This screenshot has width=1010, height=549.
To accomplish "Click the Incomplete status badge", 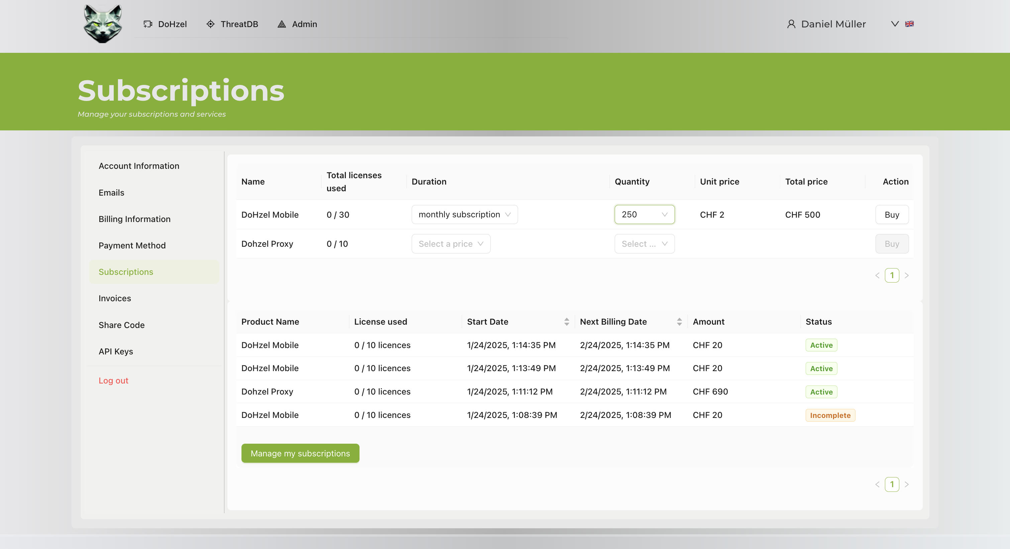I will (x=830, y=415).
